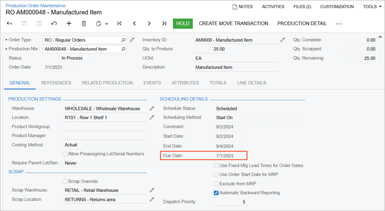Edit Order Type with pencil icon
Screen dimensions: 385x211
[x=132, y=40]
